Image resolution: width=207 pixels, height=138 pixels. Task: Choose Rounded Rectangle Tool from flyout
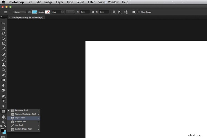(24, 114)
